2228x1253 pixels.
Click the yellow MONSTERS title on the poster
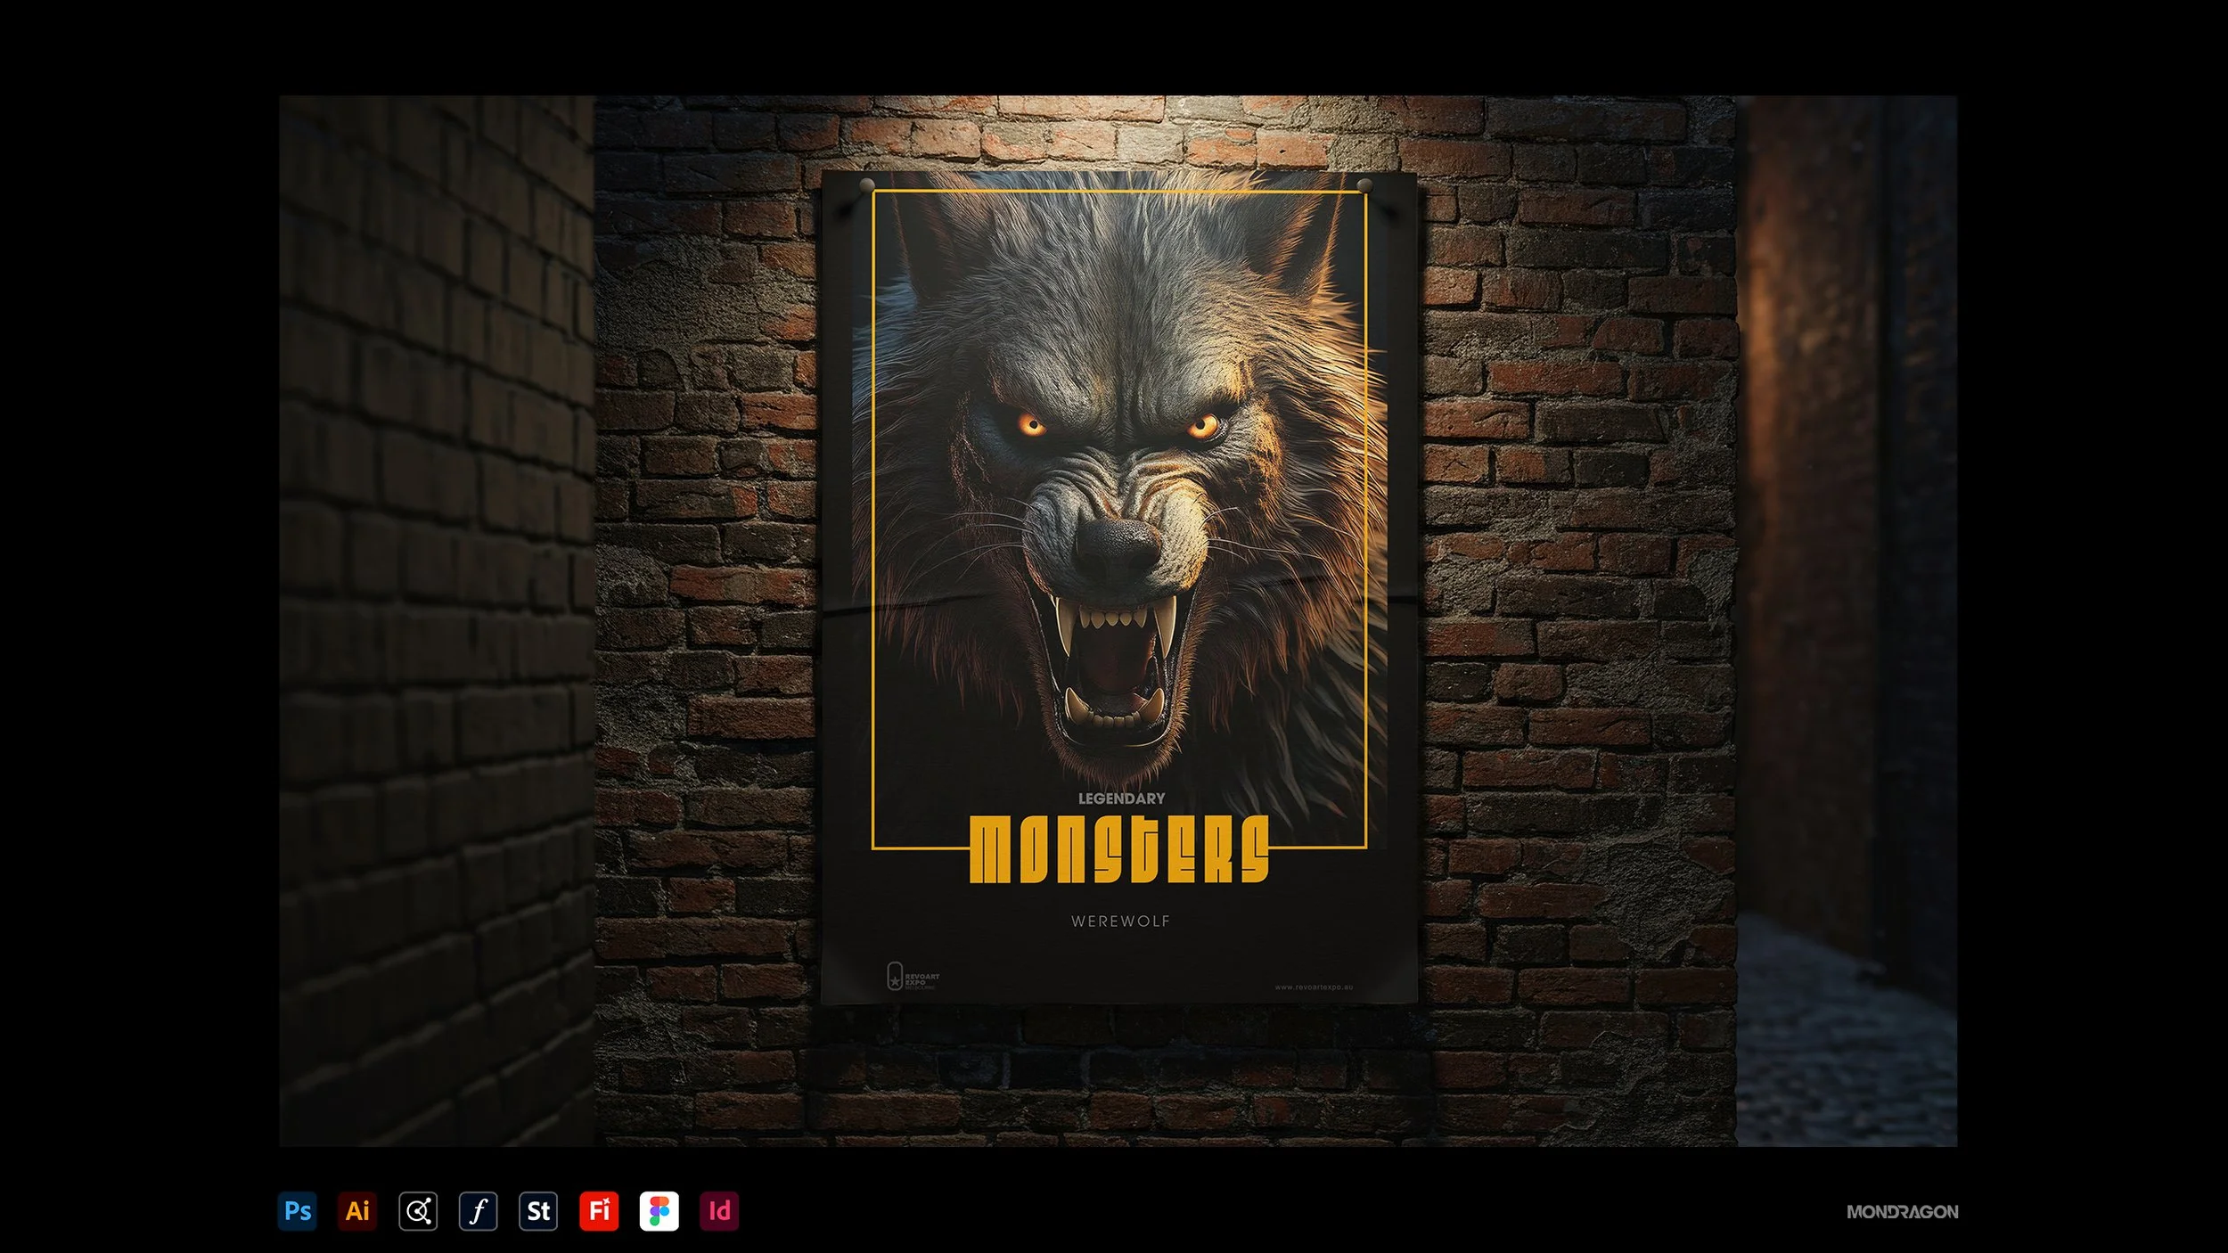pos(1119,849)
